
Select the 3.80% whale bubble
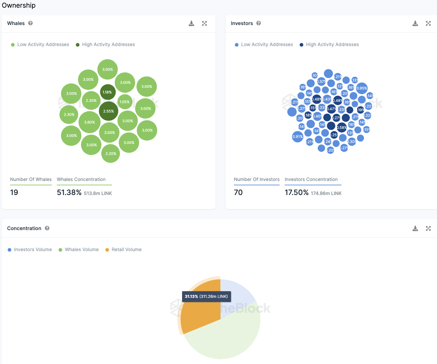(x=90, y=122)
